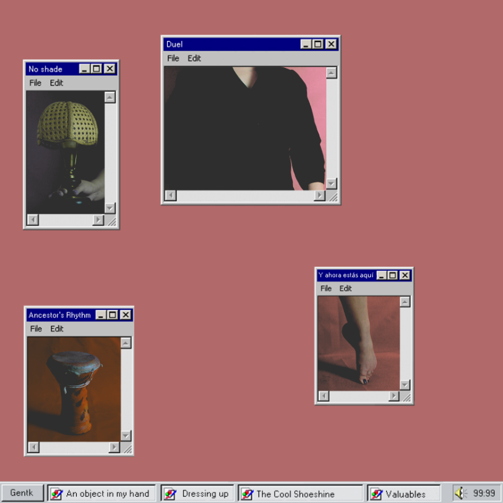The image size is (503, 503).
Task: Minimize the Y ahora estás aquí window
Action: pos(382,275)
